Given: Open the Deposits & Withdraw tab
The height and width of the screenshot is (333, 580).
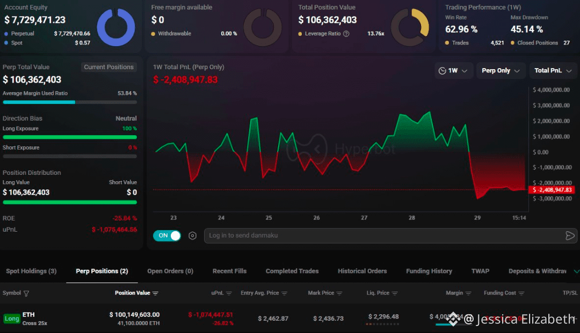Looking at the screenshot, I should tap(538, 271).
